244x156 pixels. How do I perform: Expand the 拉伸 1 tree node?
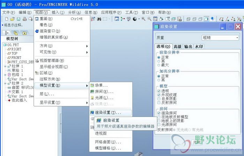[5, 67]
